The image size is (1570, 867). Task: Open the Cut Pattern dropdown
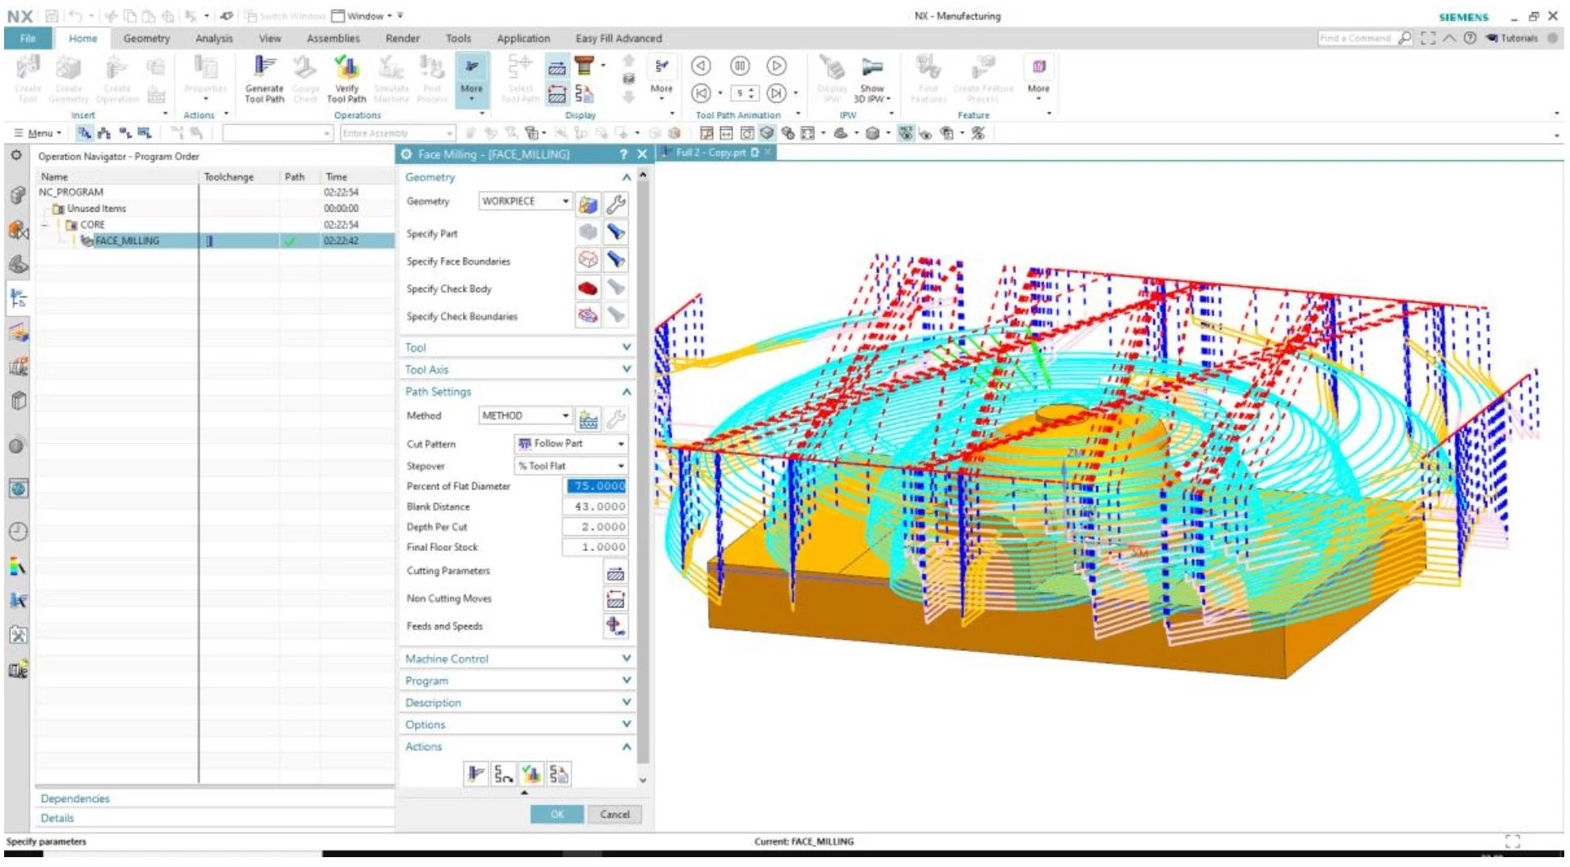click(x=572, y=444)
